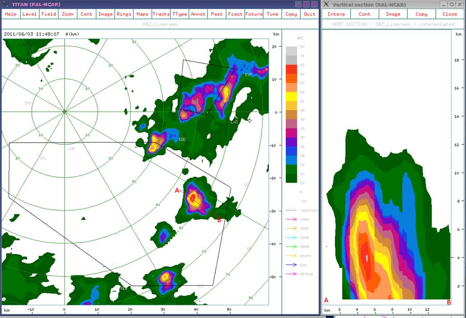The image size is (466, 318).
Task: Open the Tracks menu
Action: (x=161, y=14)
